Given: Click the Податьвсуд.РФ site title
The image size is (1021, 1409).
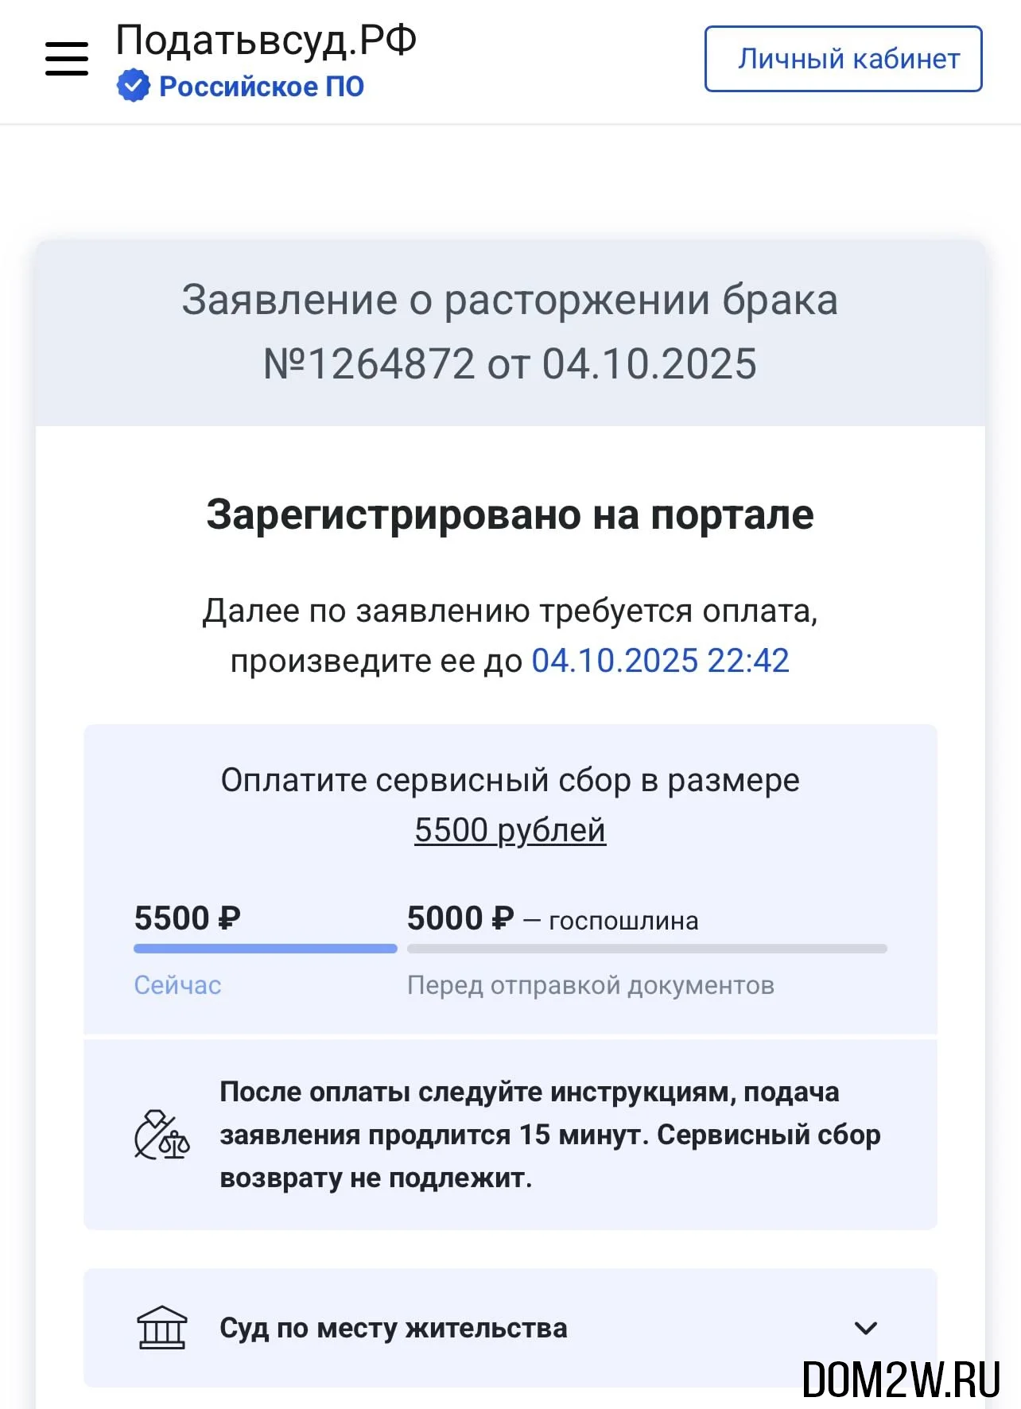Looking at the screenshot, I should coord(266,40).
